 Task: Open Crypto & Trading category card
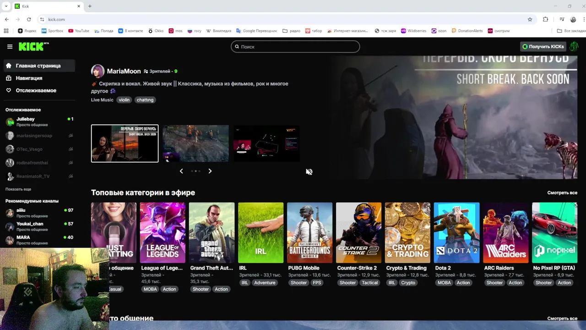pyautogui.click(x=407, y=232)
